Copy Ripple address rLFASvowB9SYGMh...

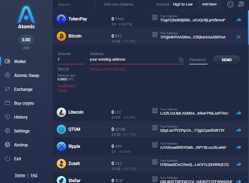point(193,147)
